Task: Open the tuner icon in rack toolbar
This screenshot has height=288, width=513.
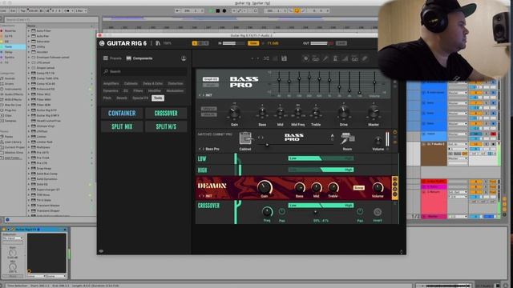Action: coord(305,58)
